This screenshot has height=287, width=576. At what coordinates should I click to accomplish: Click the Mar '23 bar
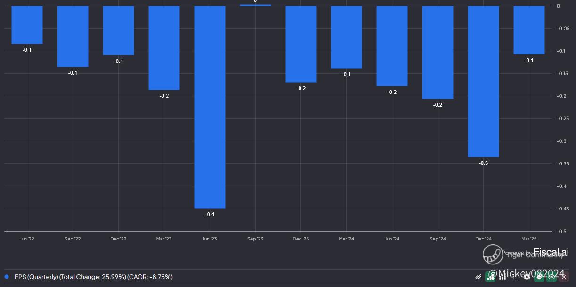click(164, 47)
